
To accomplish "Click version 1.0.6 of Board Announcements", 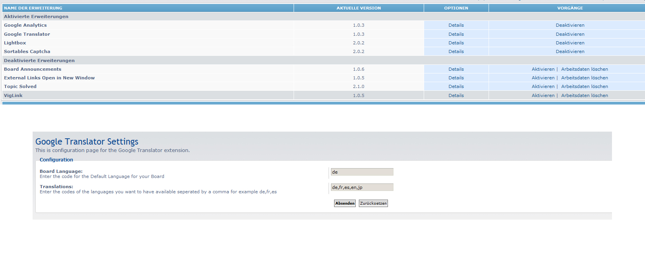I will tap(358, 69).
